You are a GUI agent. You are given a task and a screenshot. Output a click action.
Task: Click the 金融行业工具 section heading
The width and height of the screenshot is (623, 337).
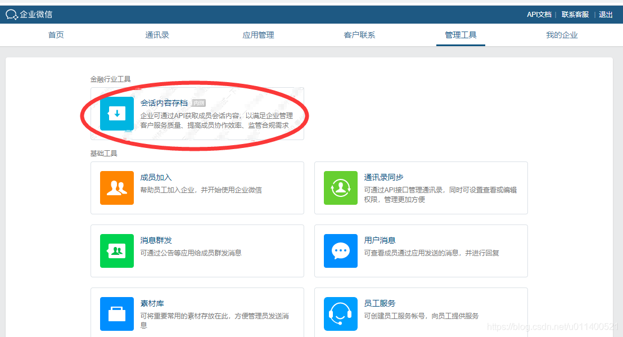(x=110, y=79)
